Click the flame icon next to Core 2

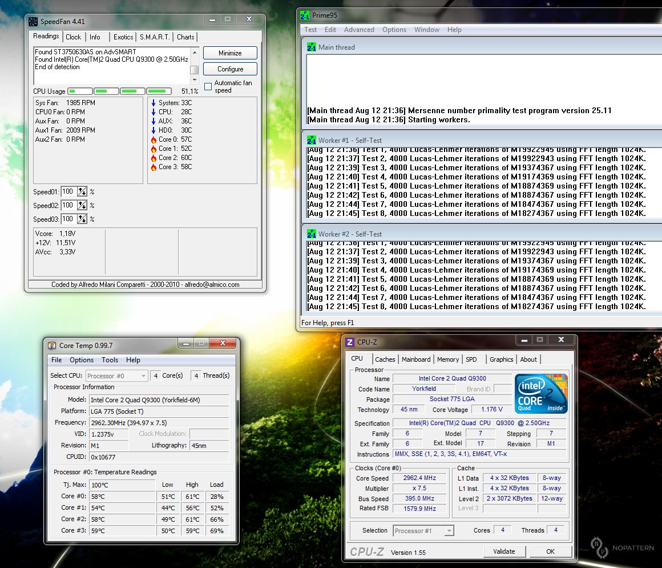click(x=154, y=158)
